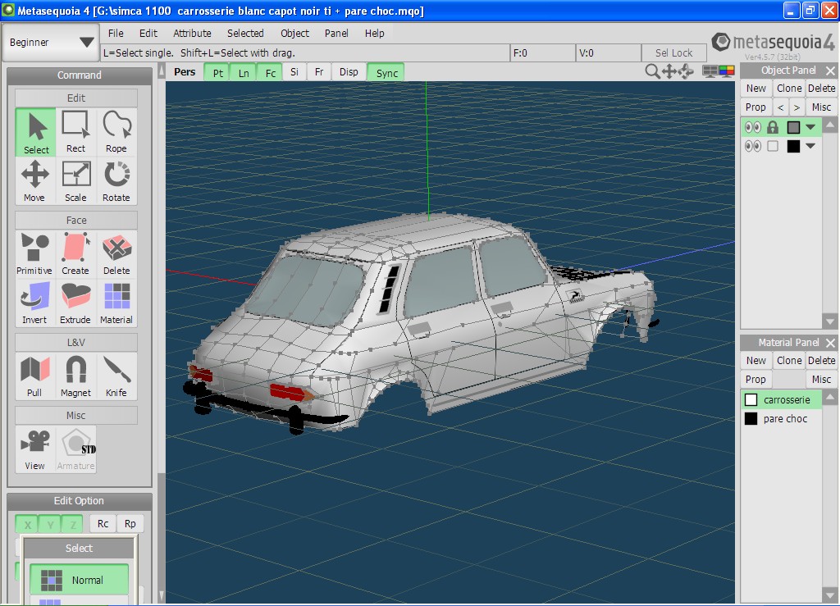Screen dimensions: 840x606
Task: Click New in the Object Panel
Action: pyautogui.click(x=756, y=89)
